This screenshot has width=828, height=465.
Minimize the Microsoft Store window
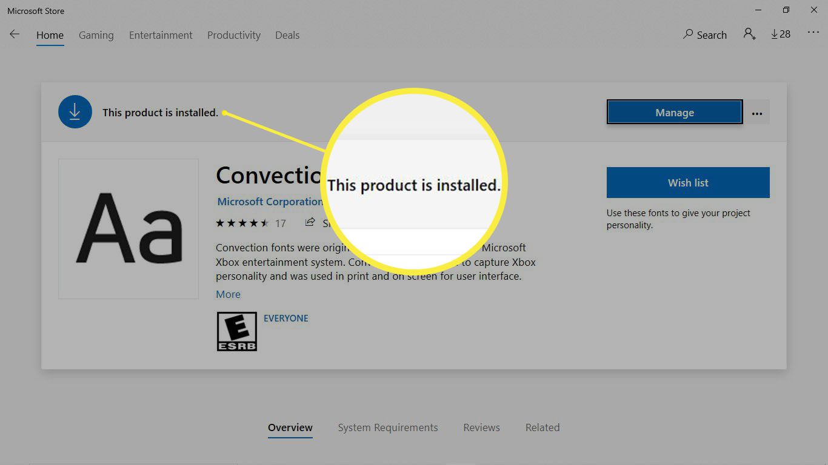pos(758,10)
